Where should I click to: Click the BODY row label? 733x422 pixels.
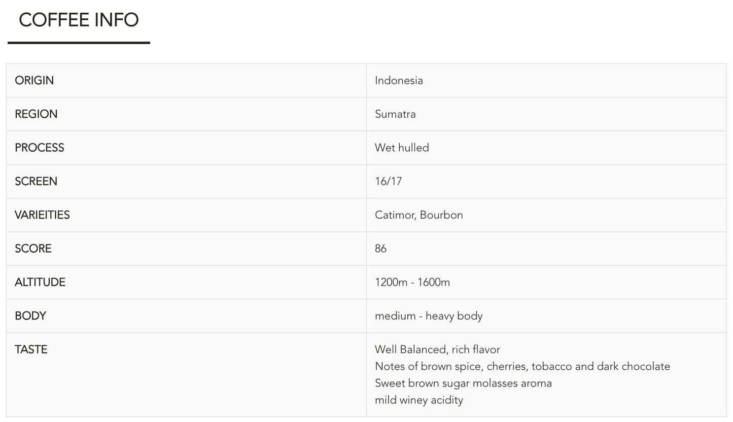[x=30, y=316]
